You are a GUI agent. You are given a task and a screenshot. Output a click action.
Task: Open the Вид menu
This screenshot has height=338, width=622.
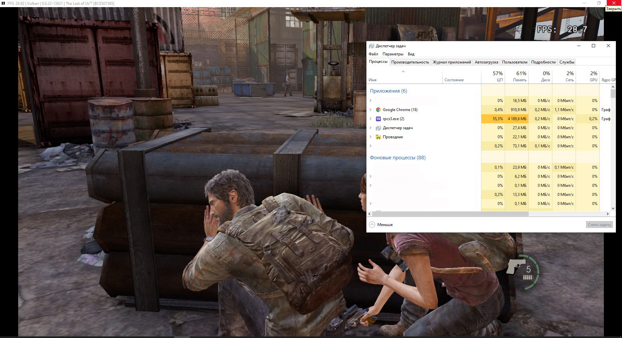(x=411, y=54)
